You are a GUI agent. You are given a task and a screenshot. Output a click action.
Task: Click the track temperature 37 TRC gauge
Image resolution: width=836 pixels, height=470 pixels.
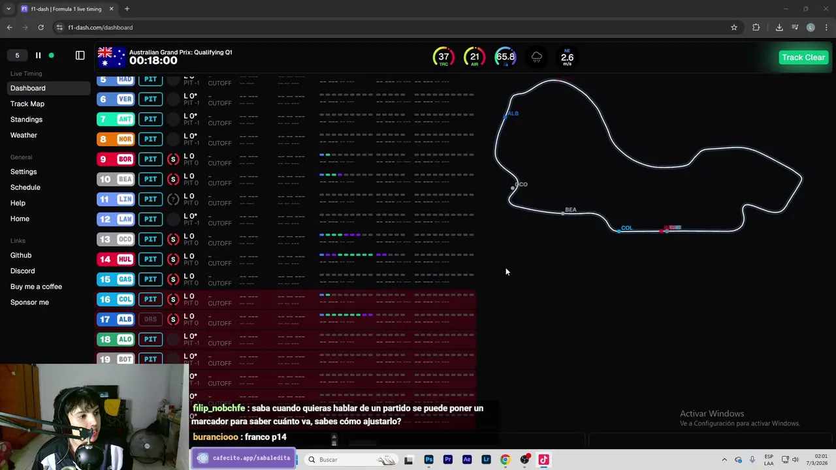click(x=443, y=57)
